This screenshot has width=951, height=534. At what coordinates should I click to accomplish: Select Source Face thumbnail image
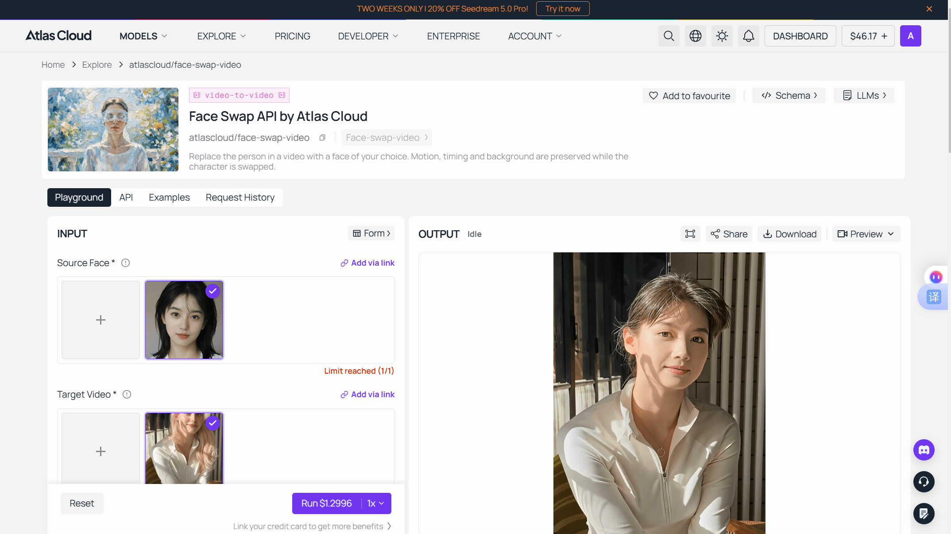pyautogui.click(x=184, y=320)
